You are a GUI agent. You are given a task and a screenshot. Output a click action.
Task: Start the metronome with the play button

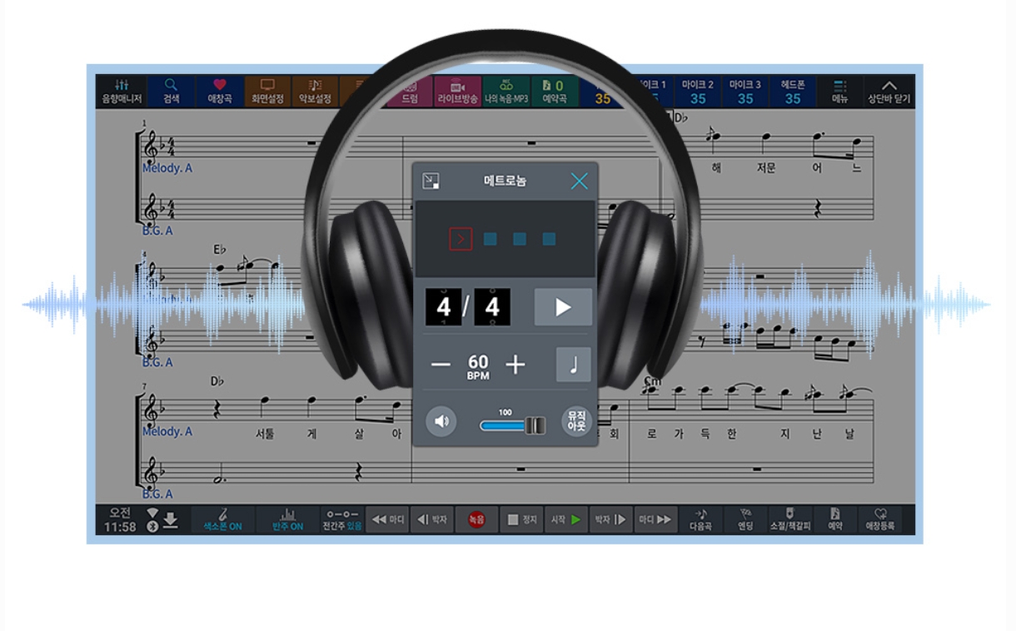563,307
